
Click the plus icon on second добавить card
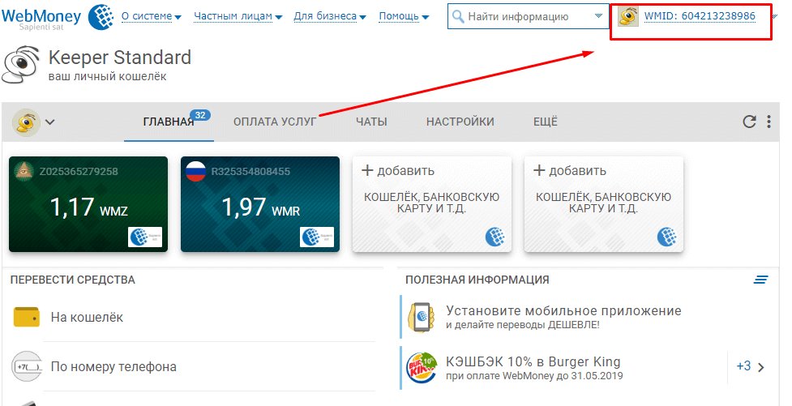539,171
